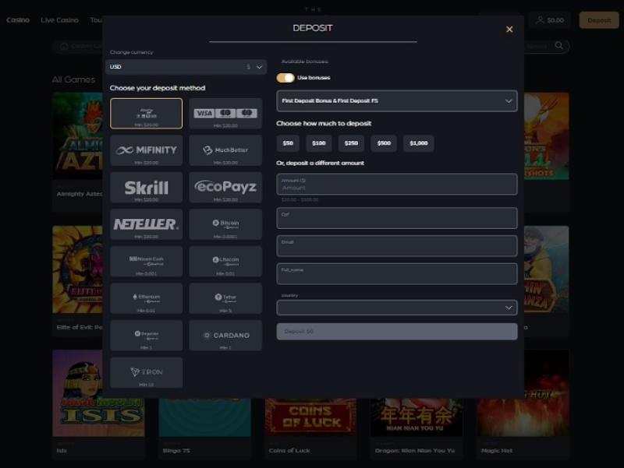Image resolution: width=624 pixels, height=468 pixels.
Task: Choose Bitcoin deposit method
Action: click(225, 224)
